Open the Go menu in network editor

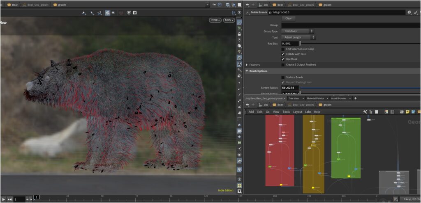click(x=268, y=112)
